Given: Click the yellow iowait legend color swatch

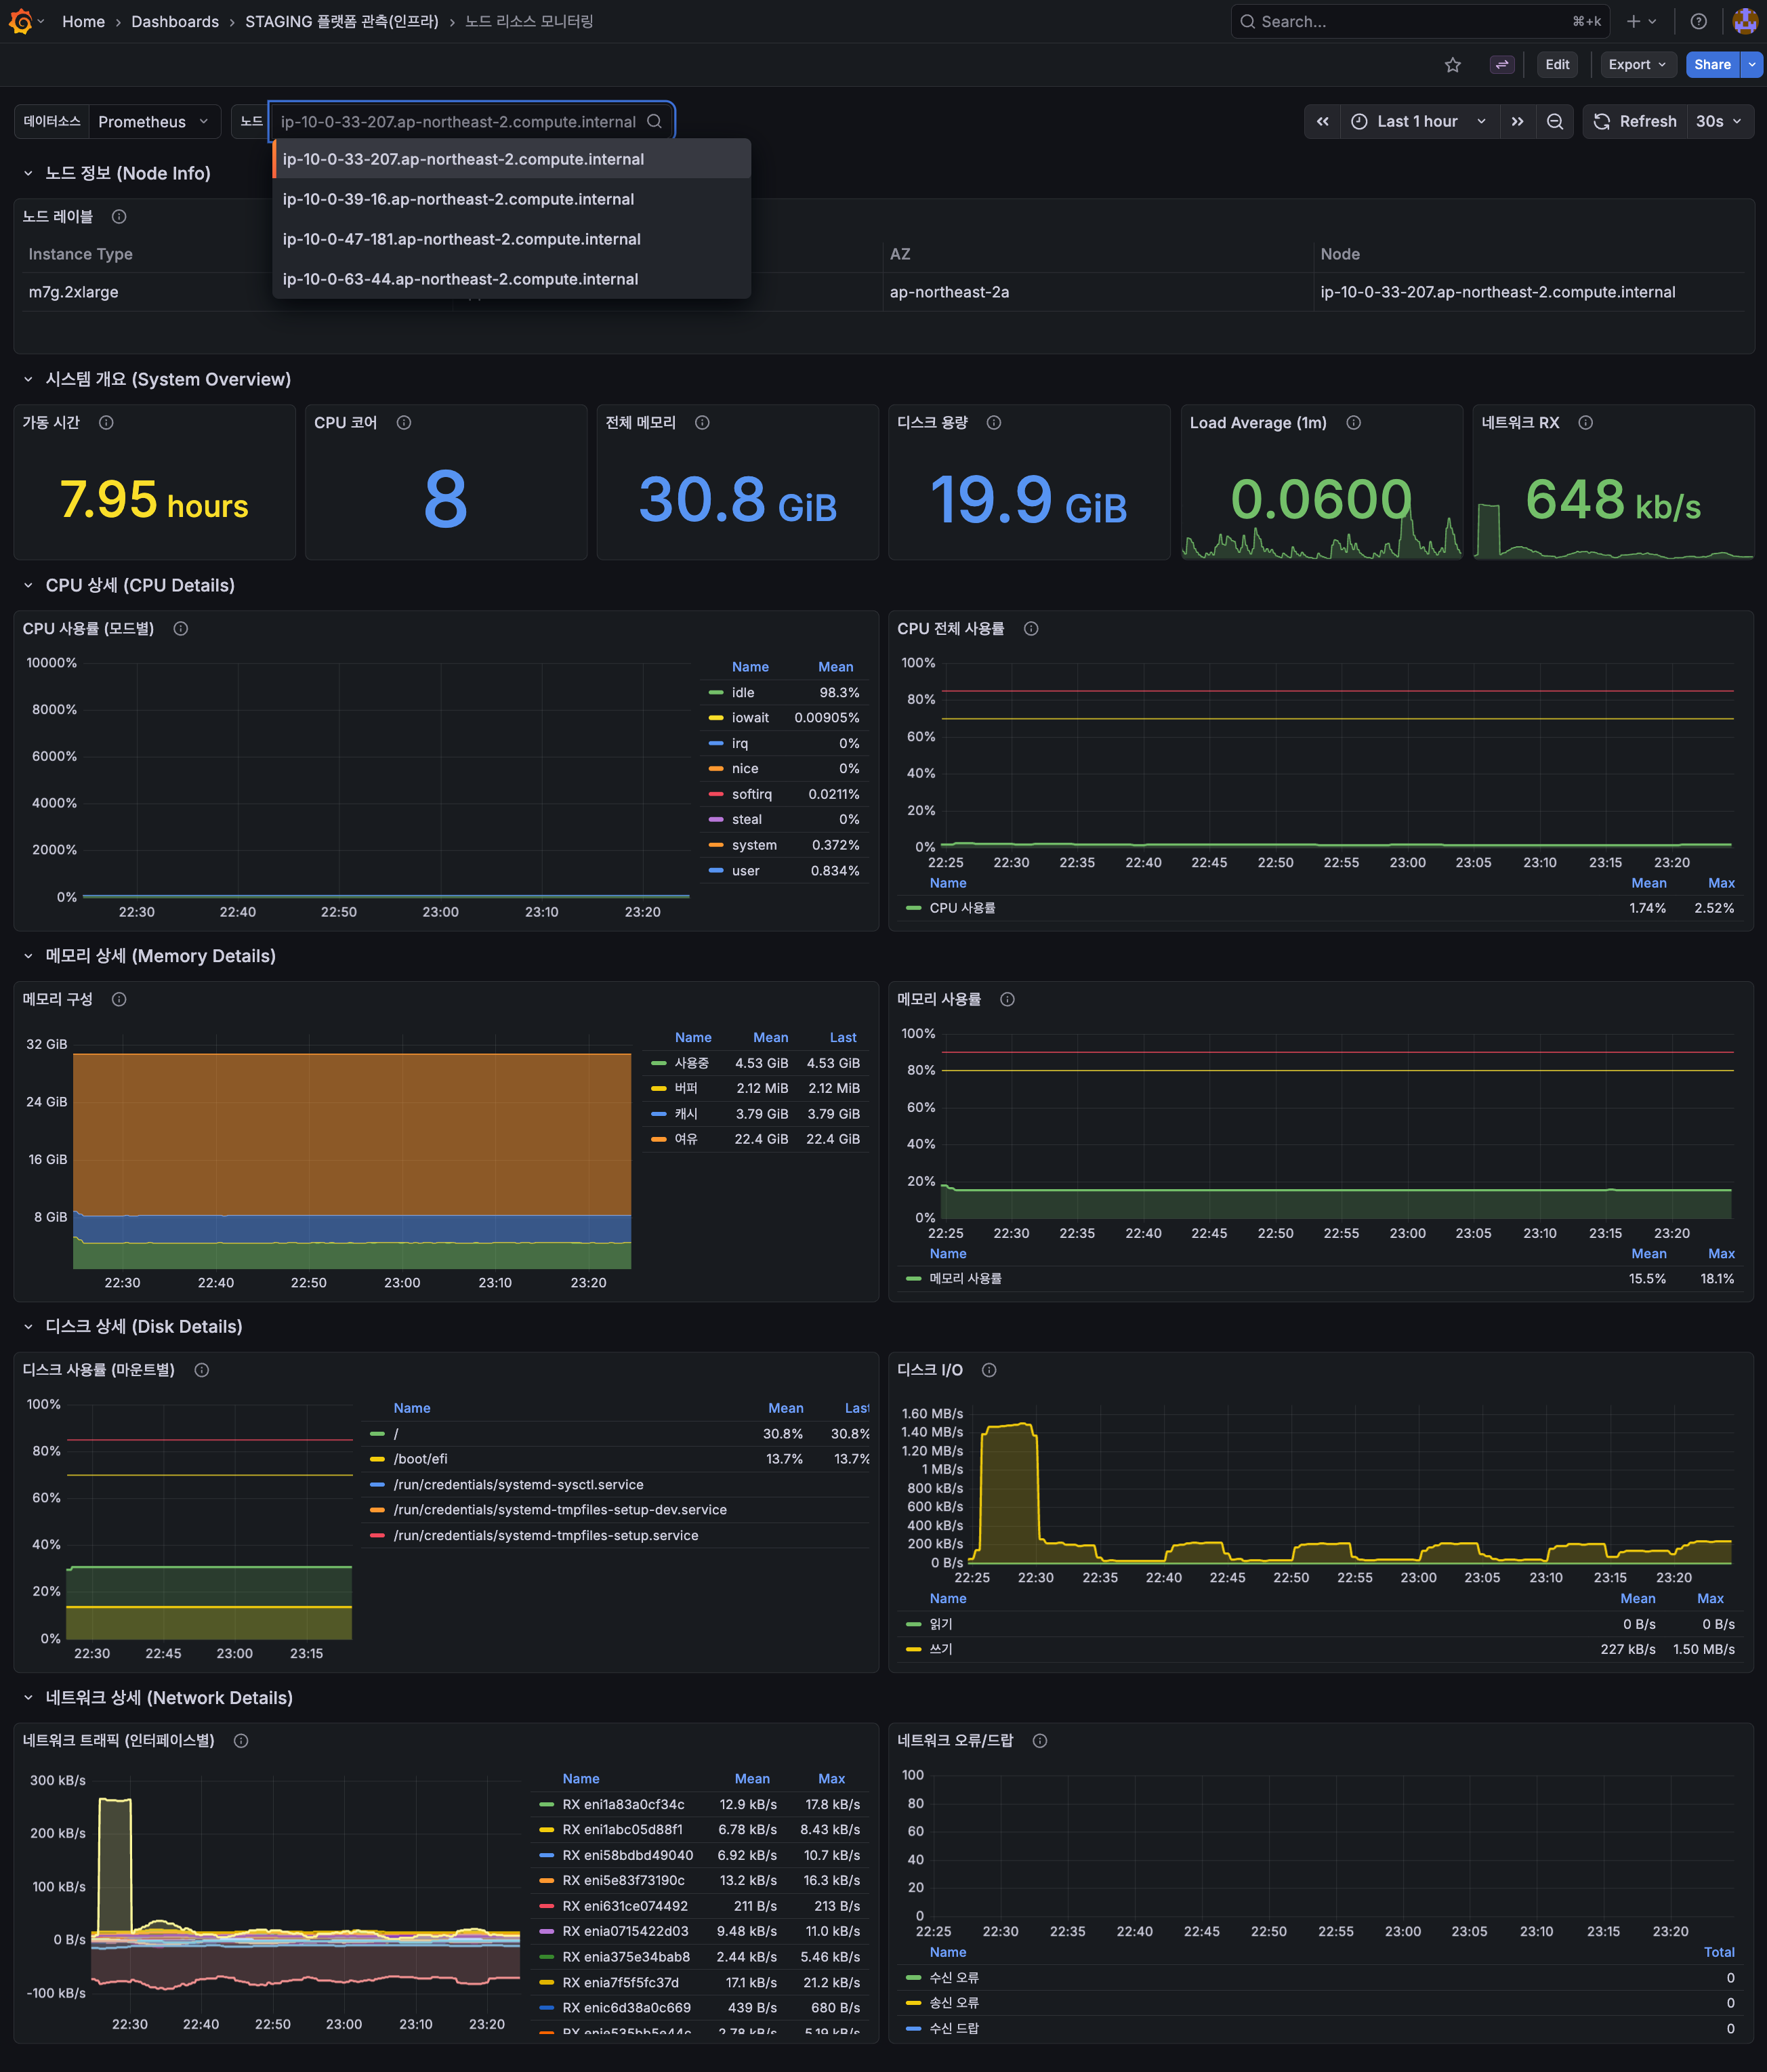Looking at the screenshot, I should pos(716,718).
